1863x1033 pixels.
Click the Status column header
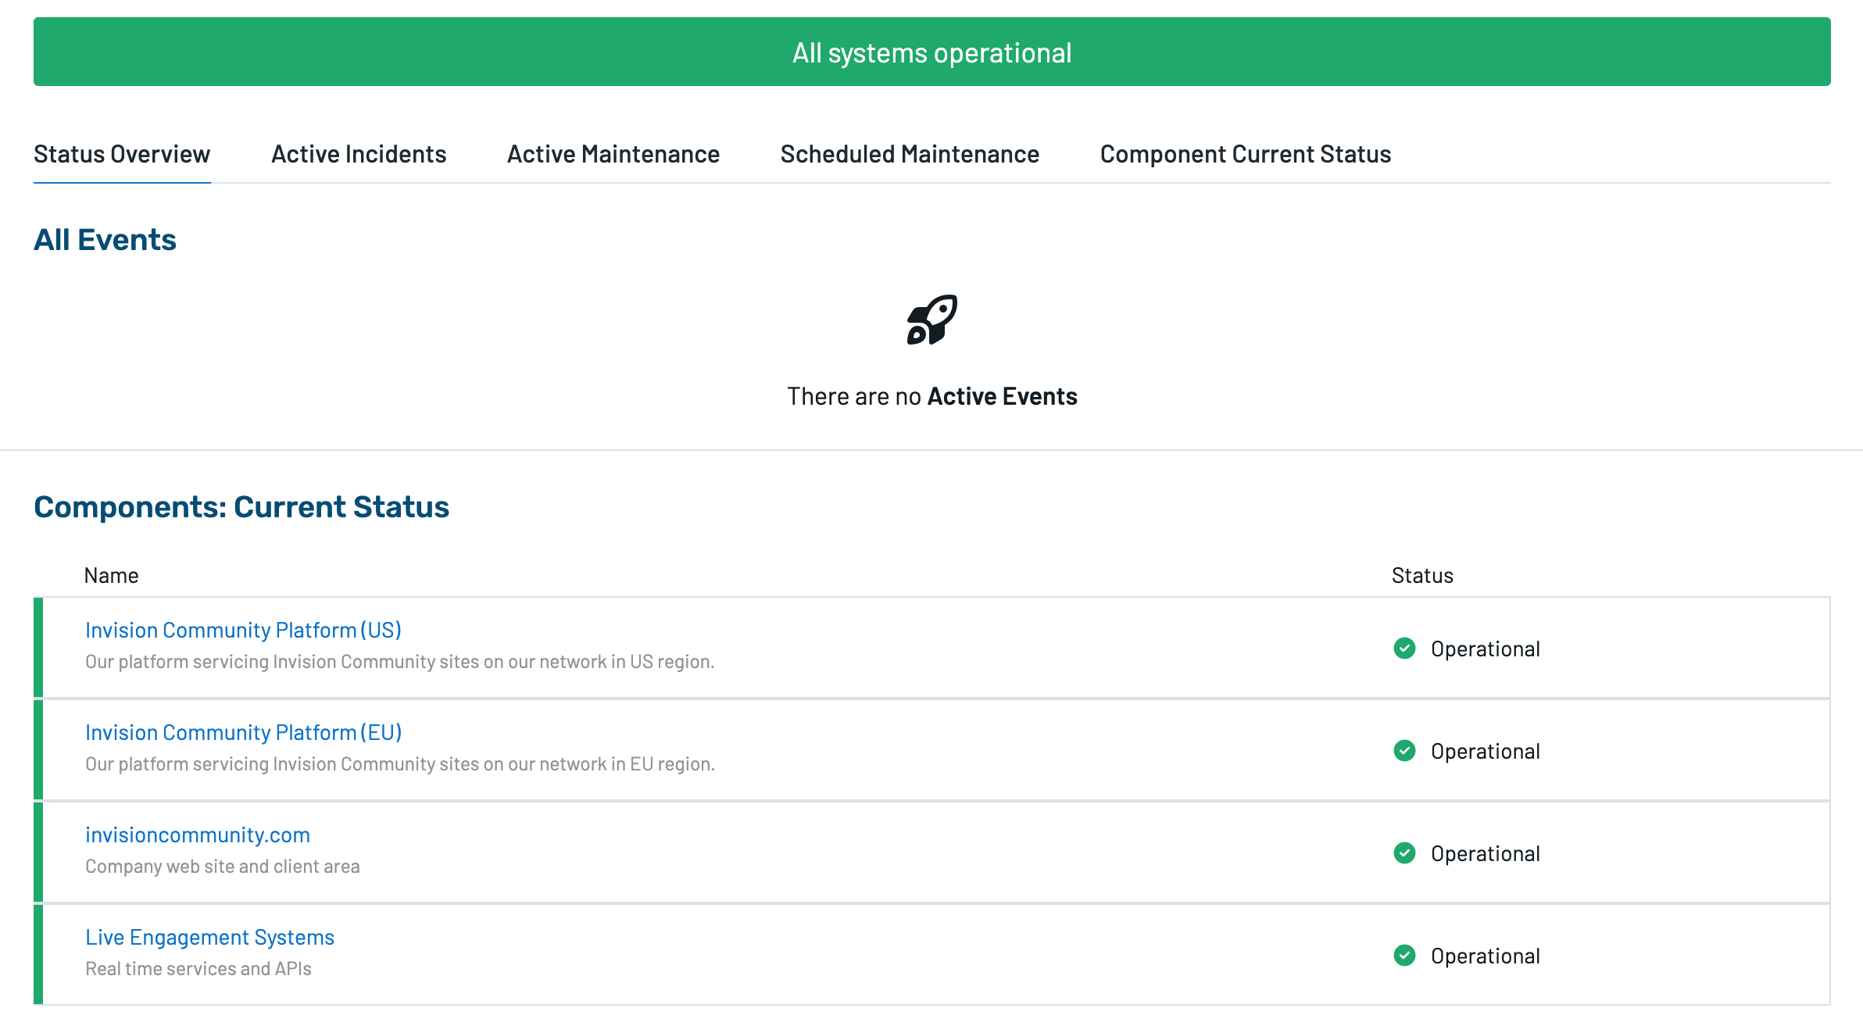click(1422, 576)
